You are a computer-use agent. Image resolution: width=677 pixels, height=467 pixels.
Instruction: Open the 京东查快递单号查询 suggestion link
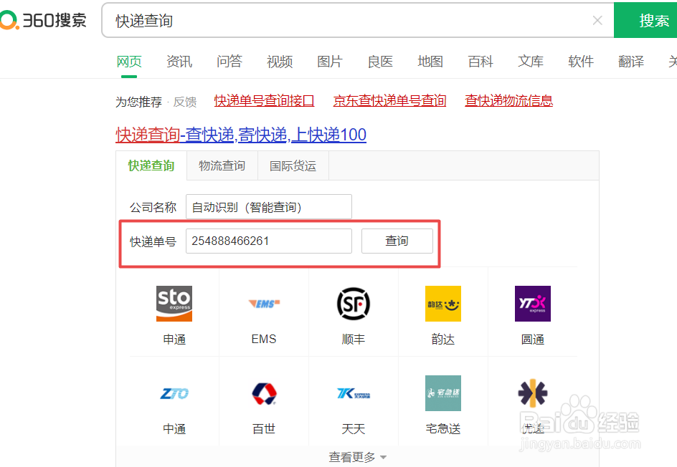pos(389,101)
